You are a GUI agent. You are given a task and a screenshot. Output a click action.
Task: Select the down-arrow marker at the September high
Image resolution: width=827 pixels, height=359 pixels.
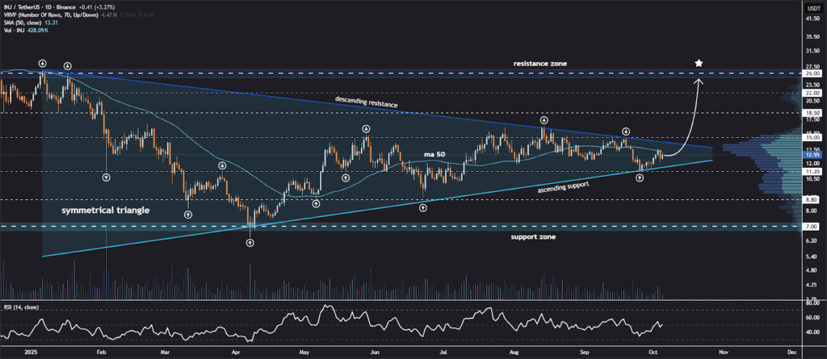[x=626, y=131]
